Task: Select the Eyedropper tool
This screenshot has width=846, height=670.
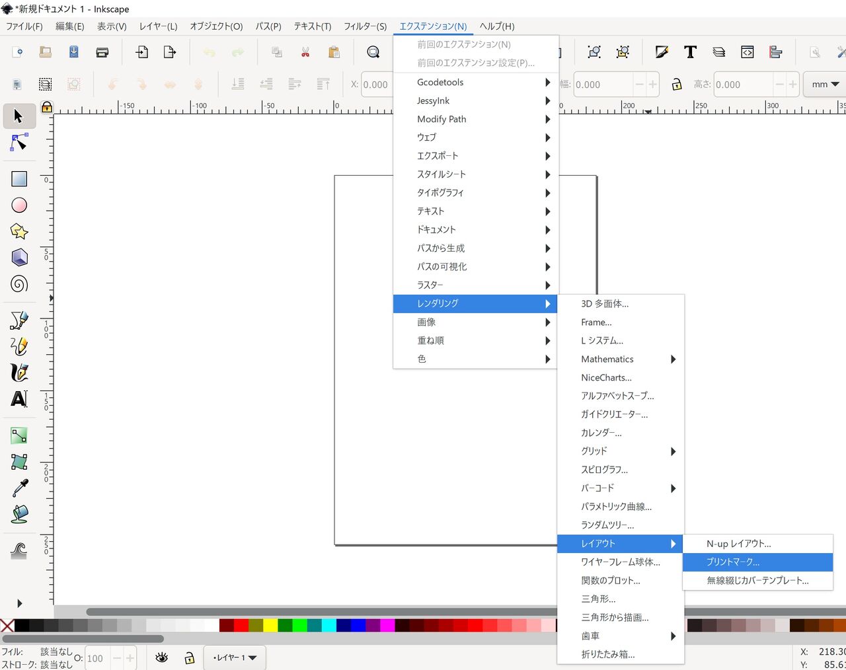Action: (x=19, y=487)
